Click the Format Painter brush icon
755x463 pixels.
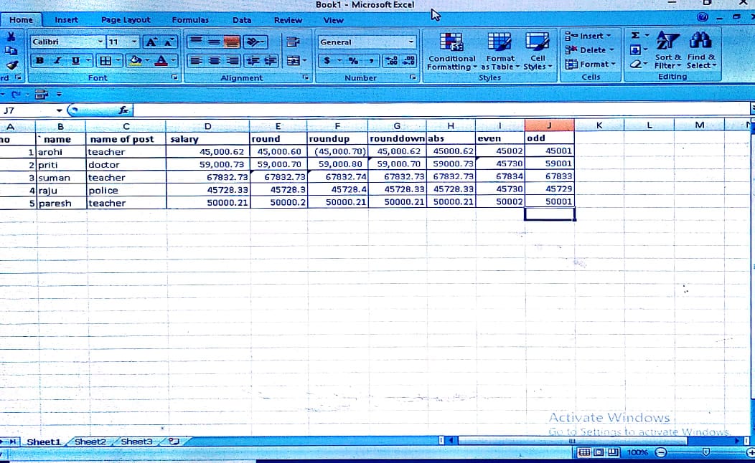coord(10,65)
